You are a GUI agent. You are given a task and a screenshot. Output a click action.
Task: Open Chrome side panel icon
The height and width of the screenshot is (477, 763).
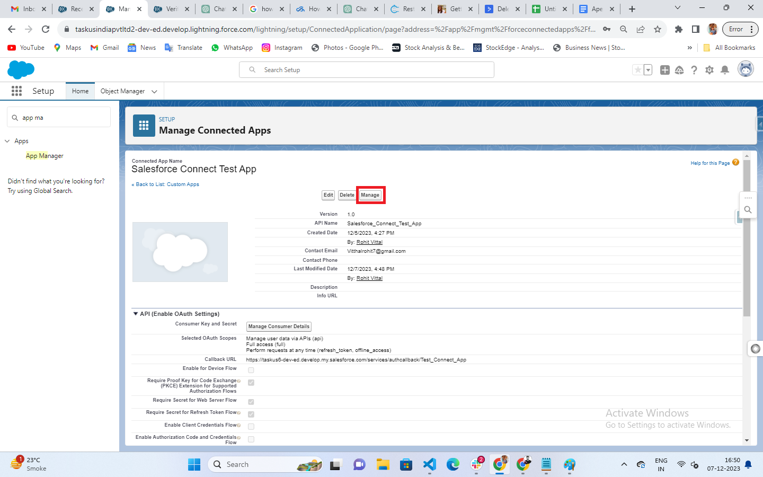point(696,29)
